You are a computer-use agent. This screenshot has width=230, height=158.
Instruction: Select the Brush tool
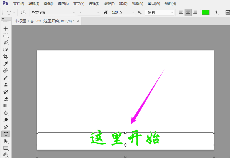tap(6, 78)
